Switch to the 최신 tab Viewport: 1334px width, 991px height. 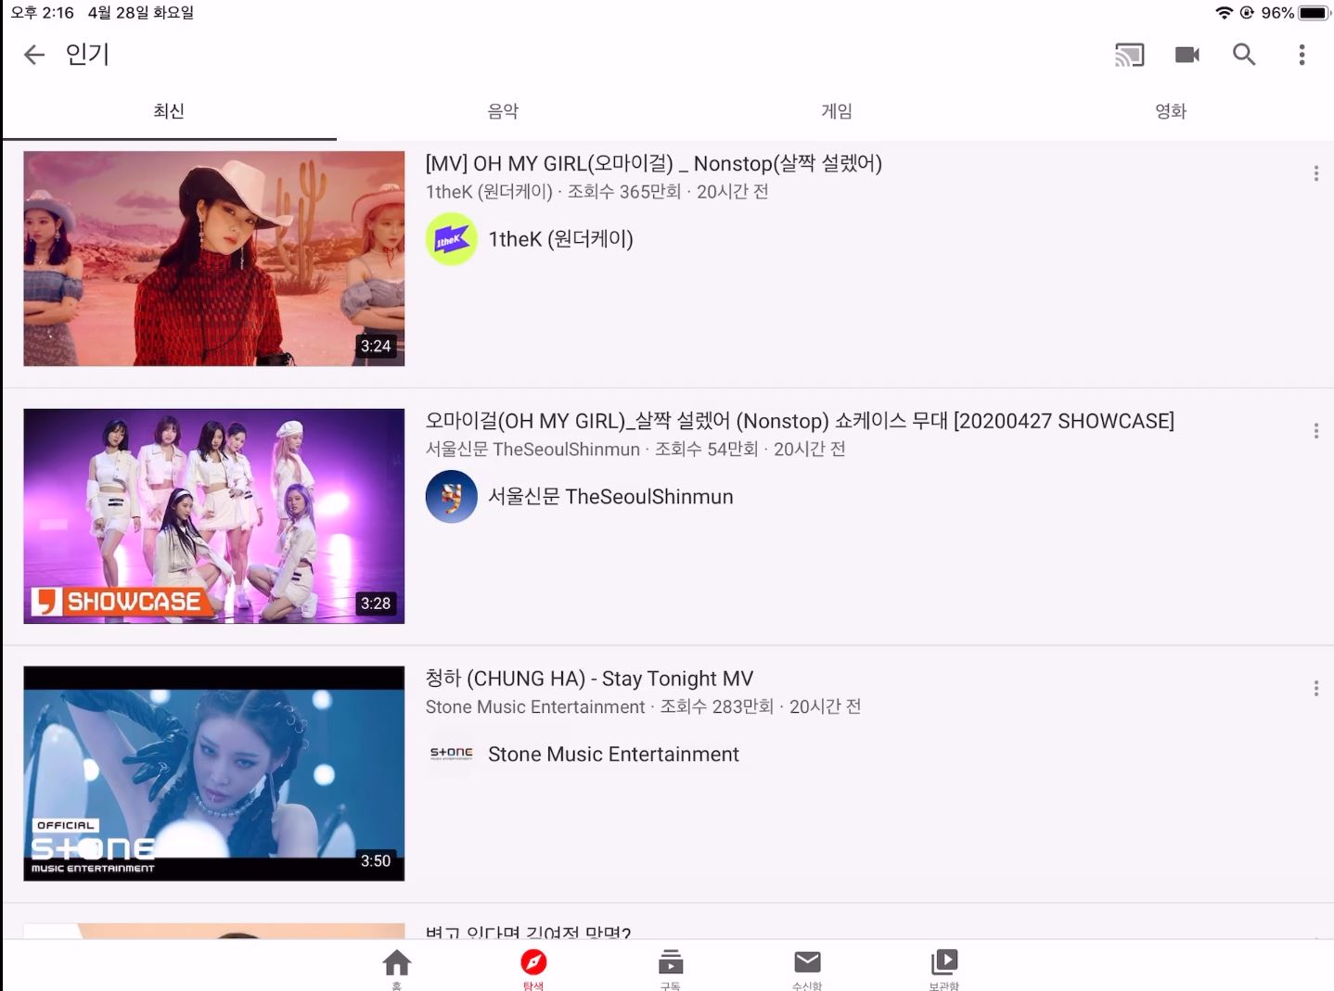tap(169, 111)
